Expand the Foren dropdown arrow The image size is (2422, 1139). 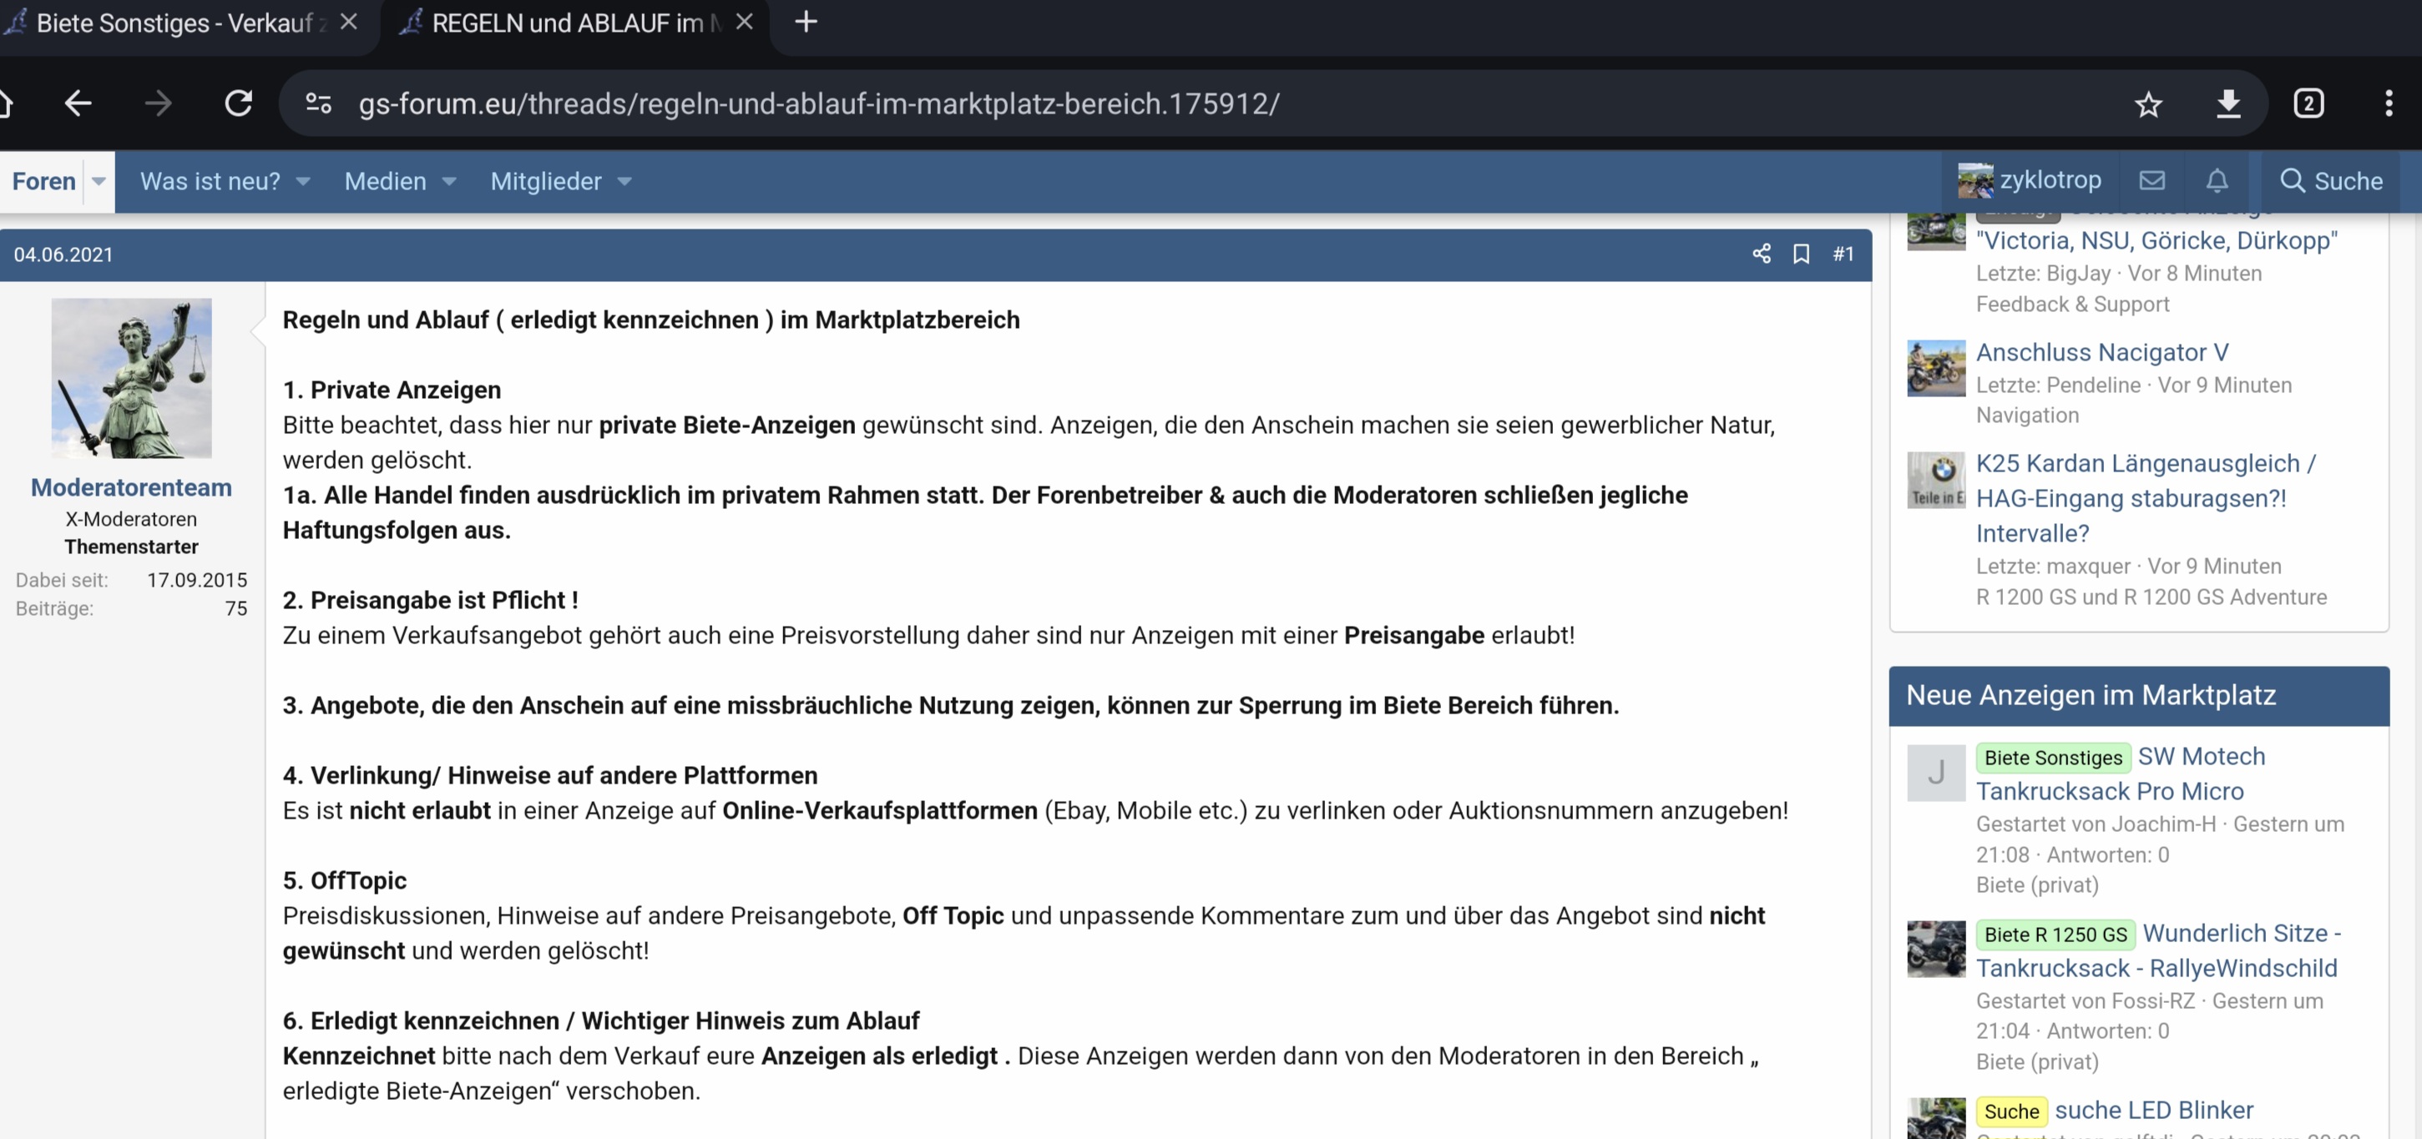tap(99, 181)
